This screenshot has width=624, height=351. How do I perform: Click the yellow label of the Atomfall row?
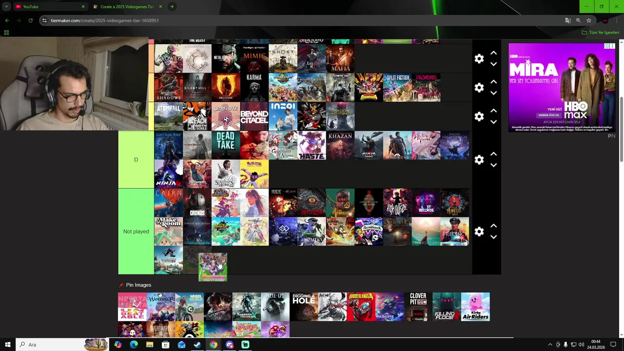pos(151,117)
